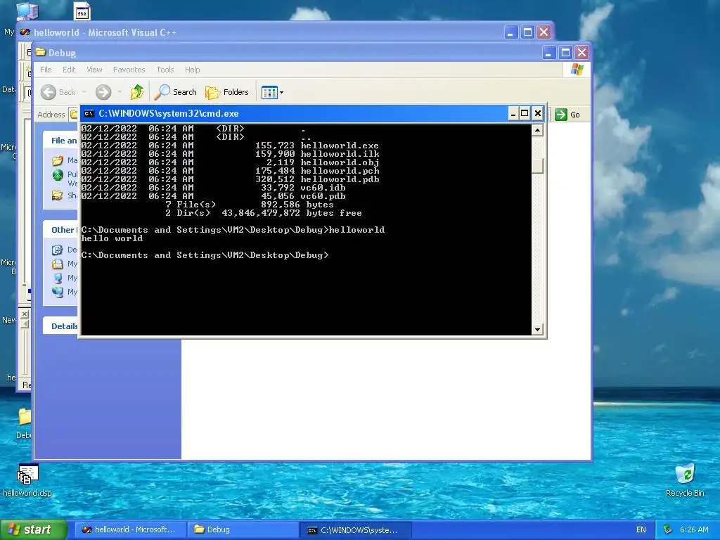Click the '7 File(s)' summary line
Screen dimensions: 720x540
[250, 205]
